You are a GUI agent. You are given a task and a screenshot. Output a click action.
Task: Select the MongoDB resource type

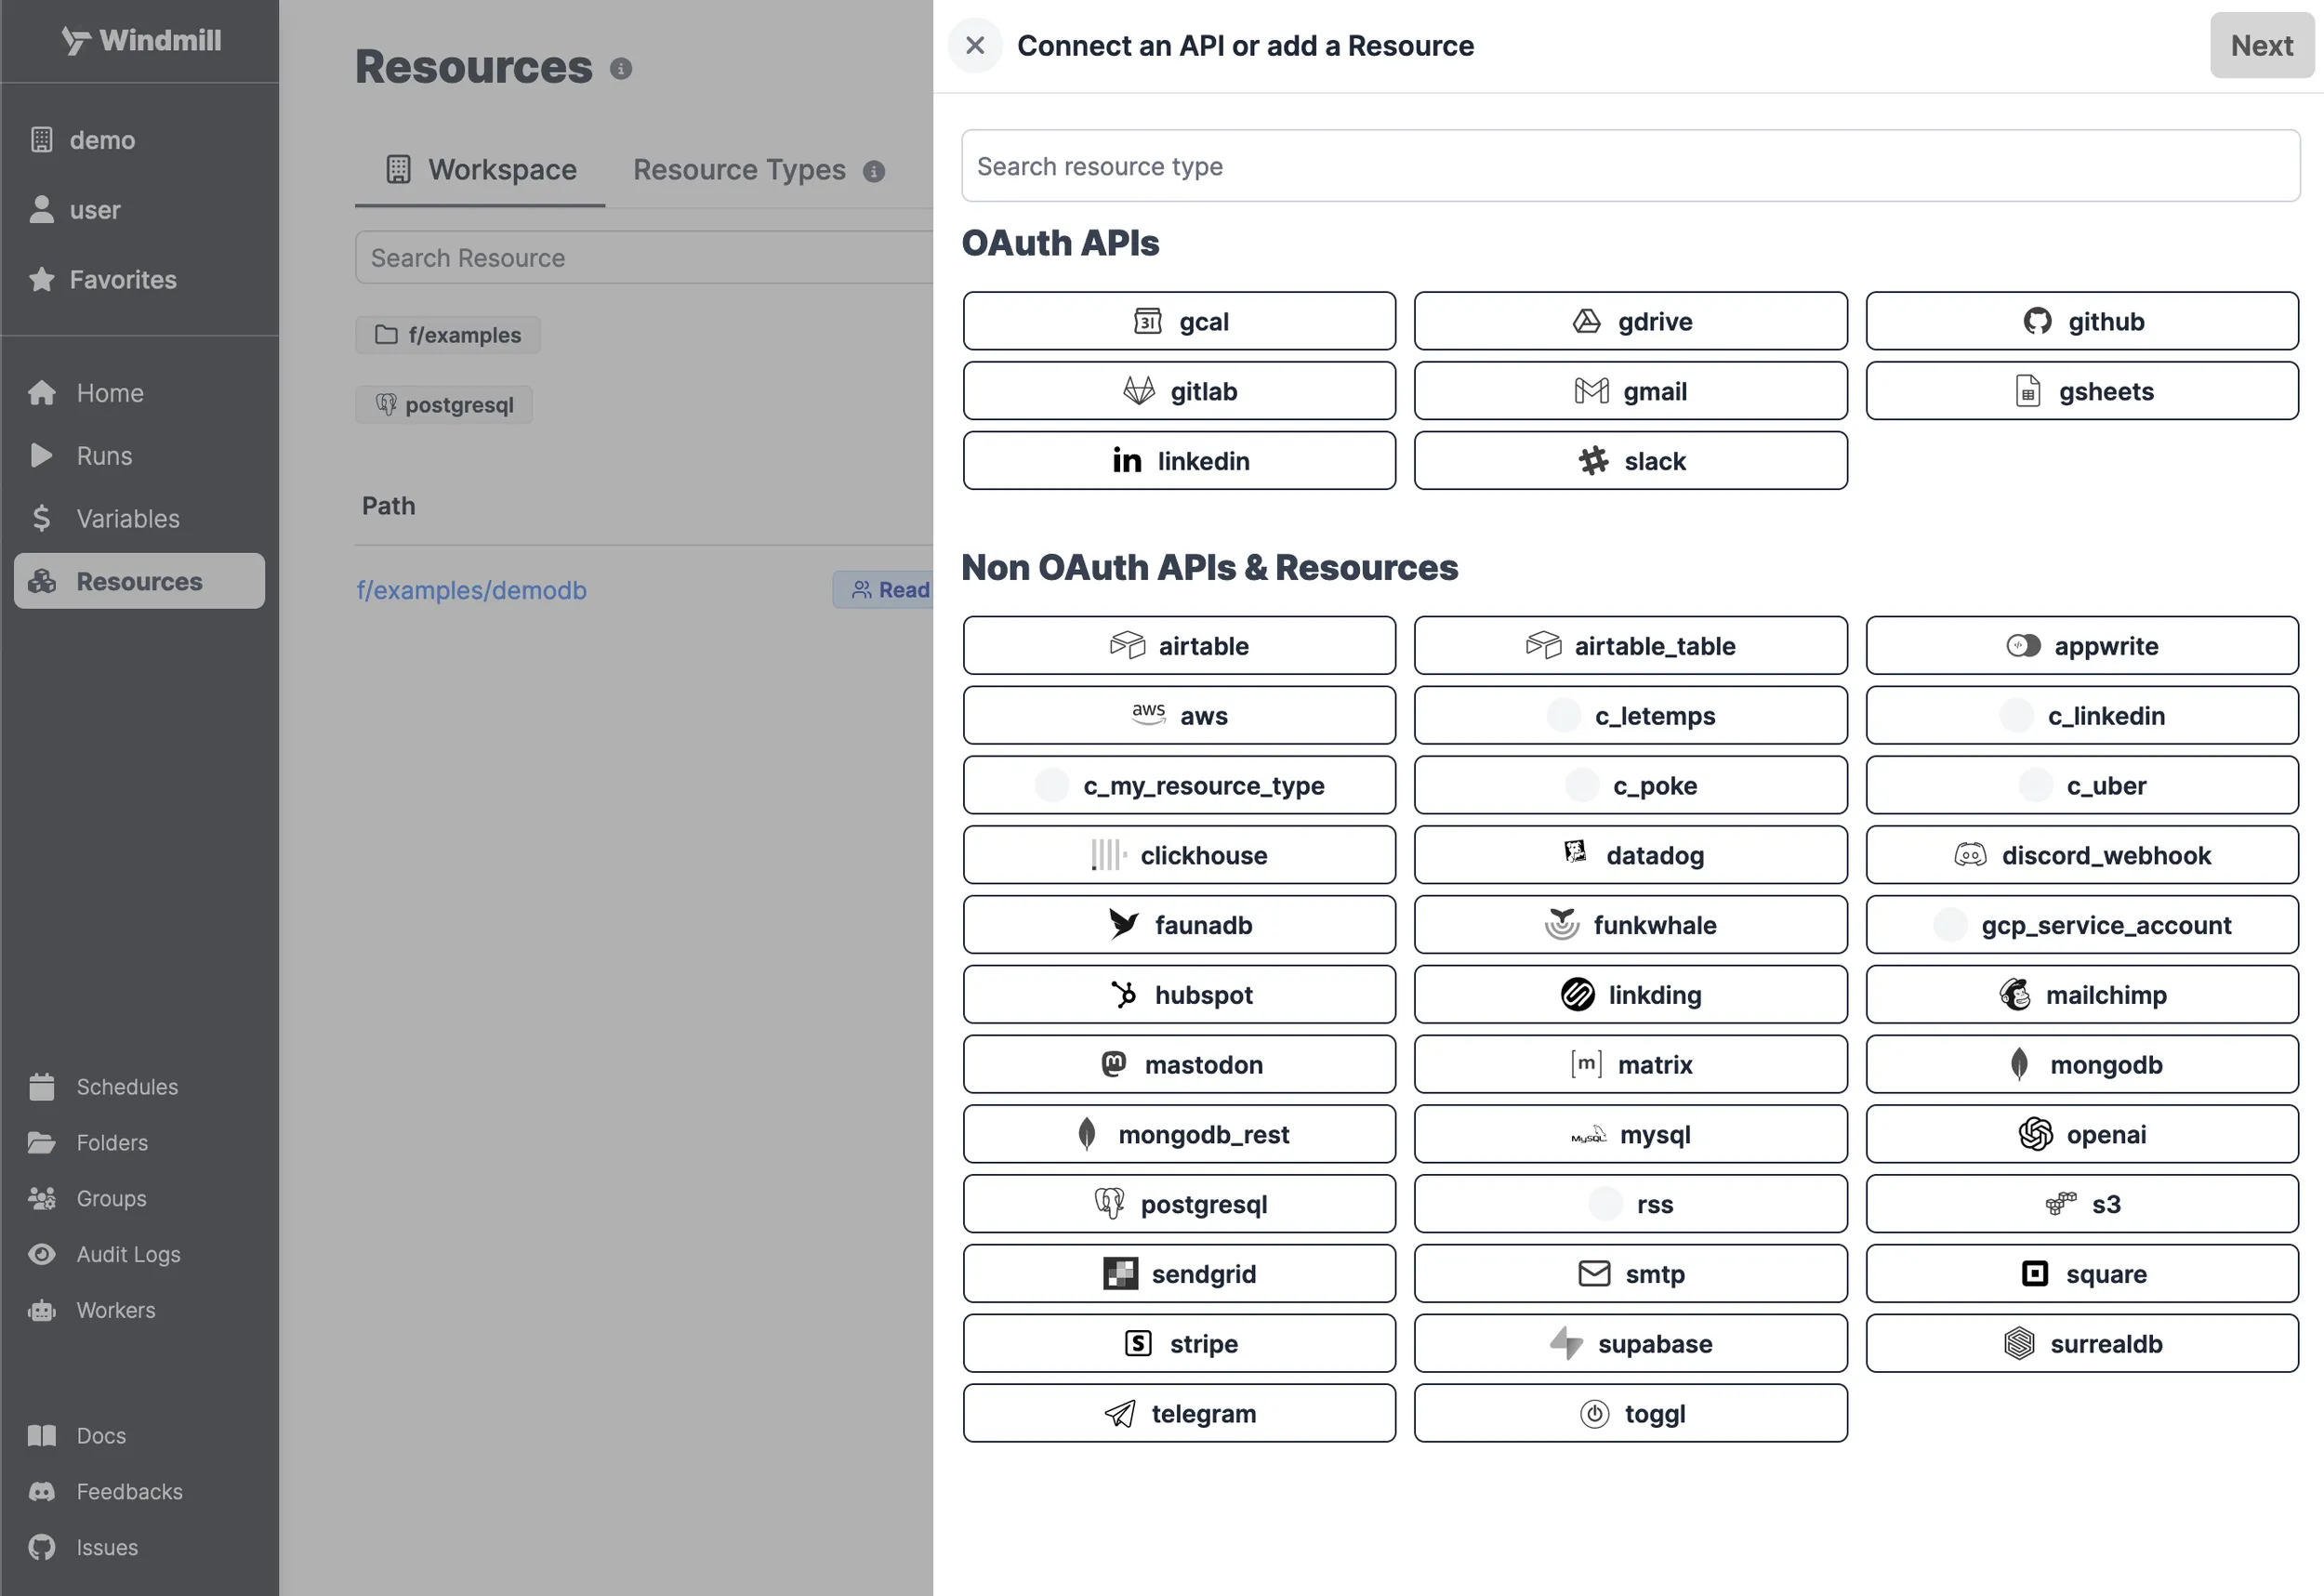click(2081, 1064)
